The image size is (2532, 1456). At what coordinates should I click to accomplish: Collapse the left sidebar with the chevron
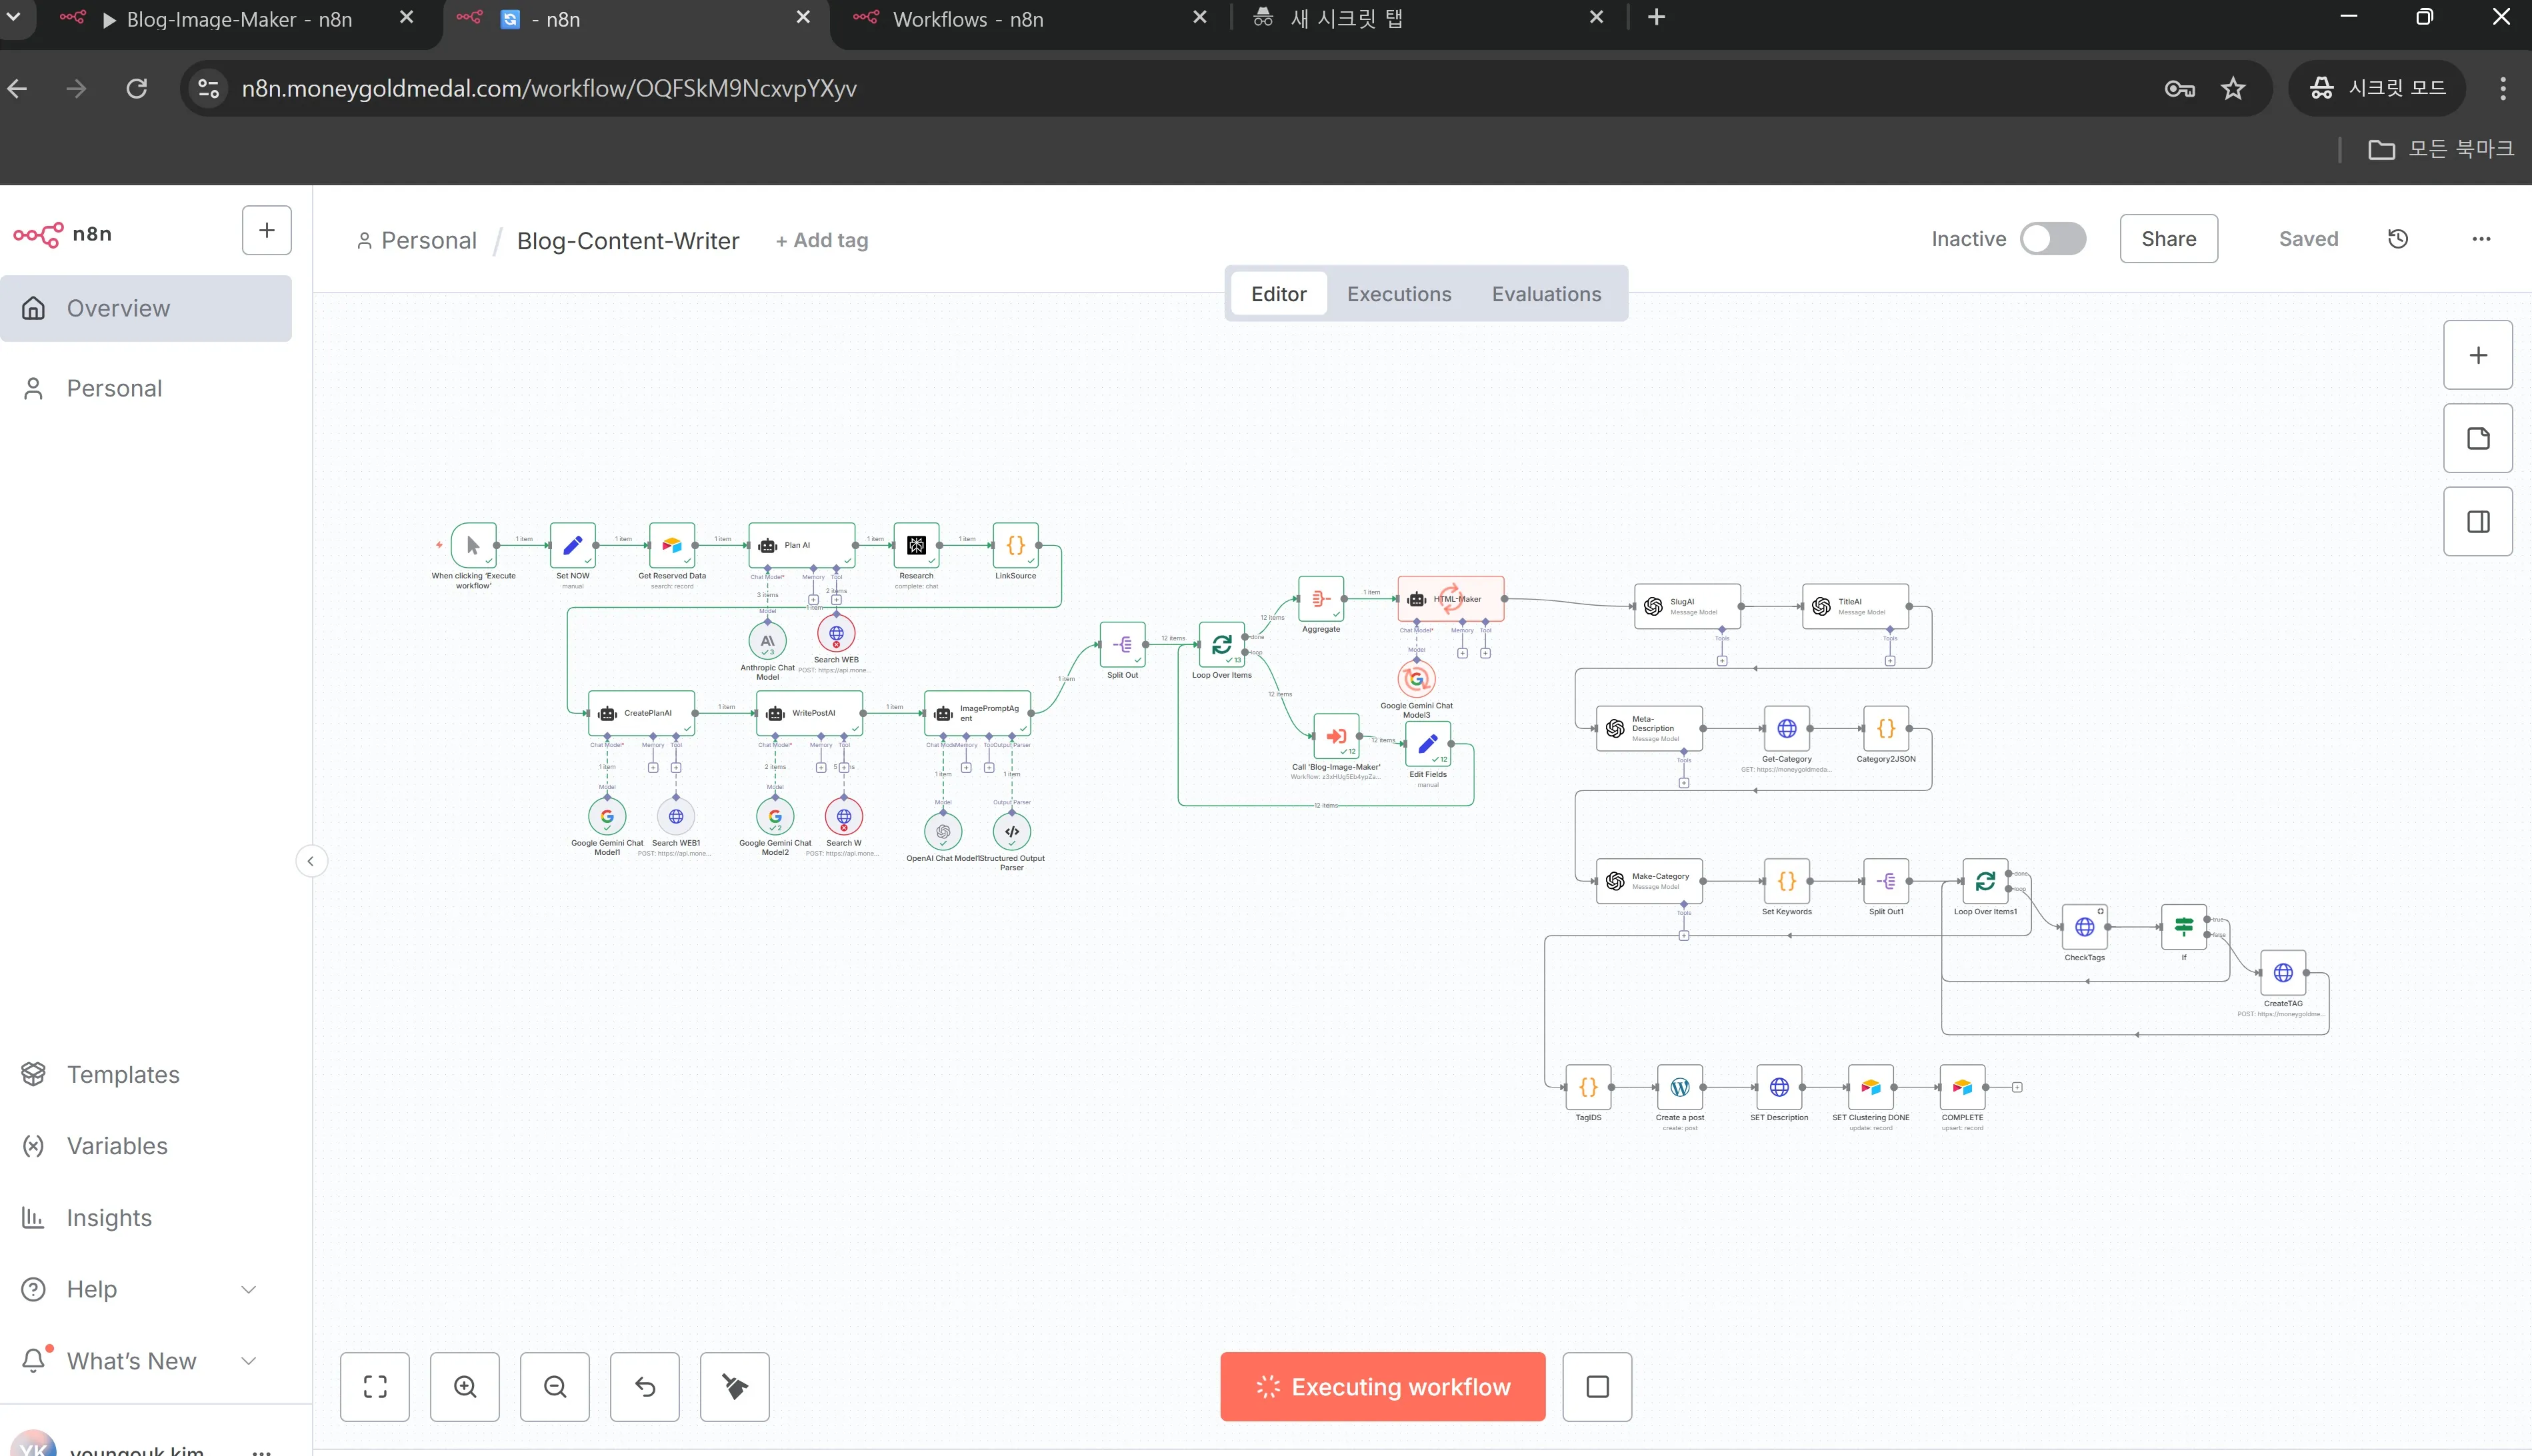pos(311,861)
